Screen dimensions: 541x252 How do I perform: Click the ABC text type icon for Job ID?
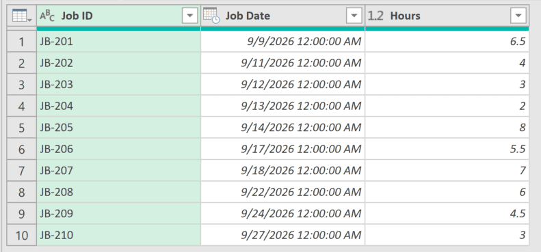47,16
